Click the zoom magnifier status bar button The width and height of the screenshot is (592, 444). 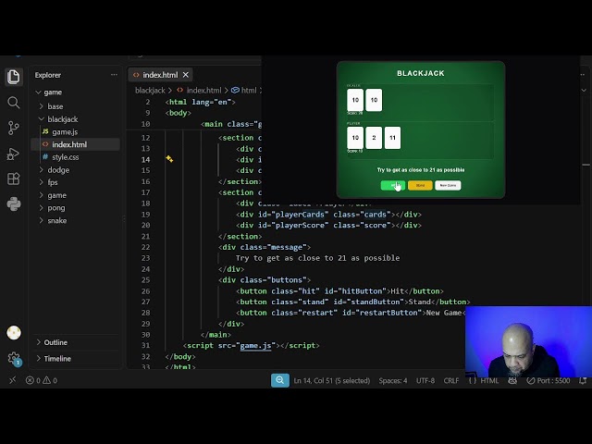pyautogui.click(x=280, y=380)
